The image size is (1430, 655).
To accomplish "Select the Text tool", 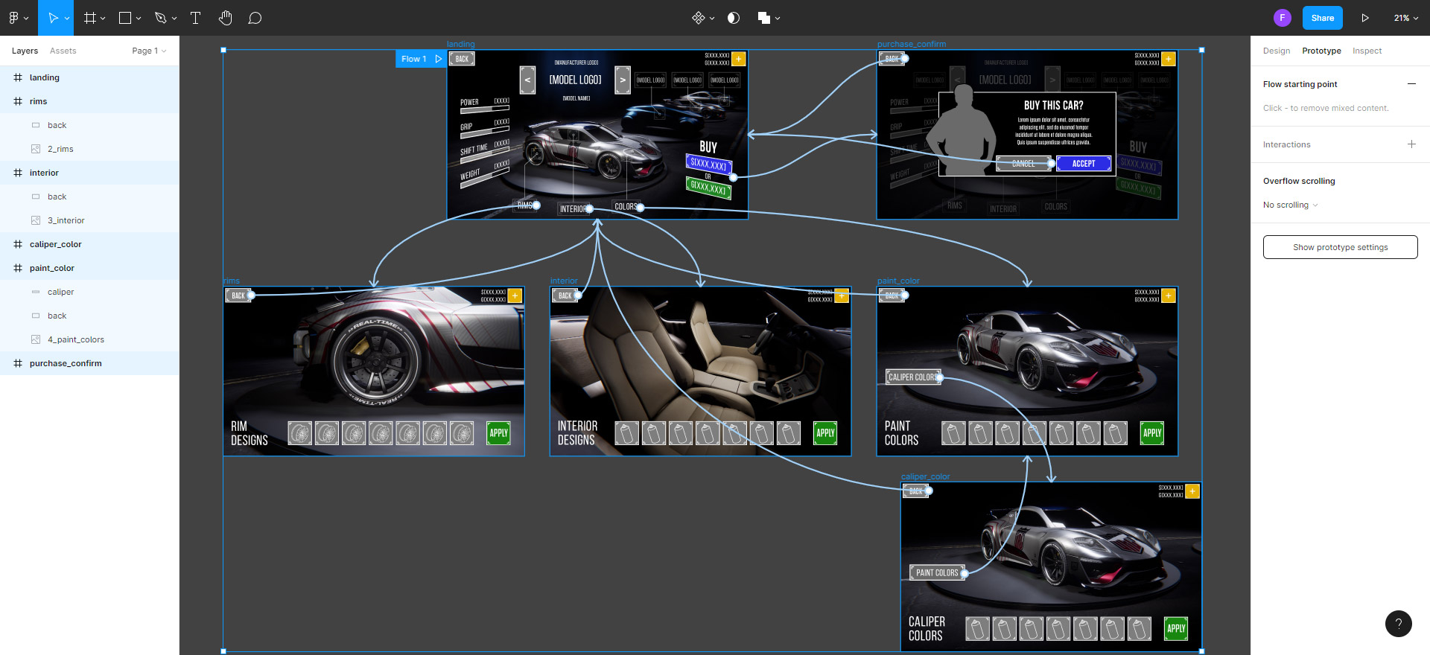I will click(196, 18).
